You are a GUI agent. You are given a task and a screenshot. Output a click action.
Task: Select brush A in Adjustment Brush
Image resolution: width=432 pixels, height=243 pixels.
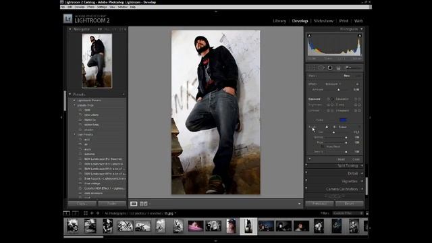(327, 127)
